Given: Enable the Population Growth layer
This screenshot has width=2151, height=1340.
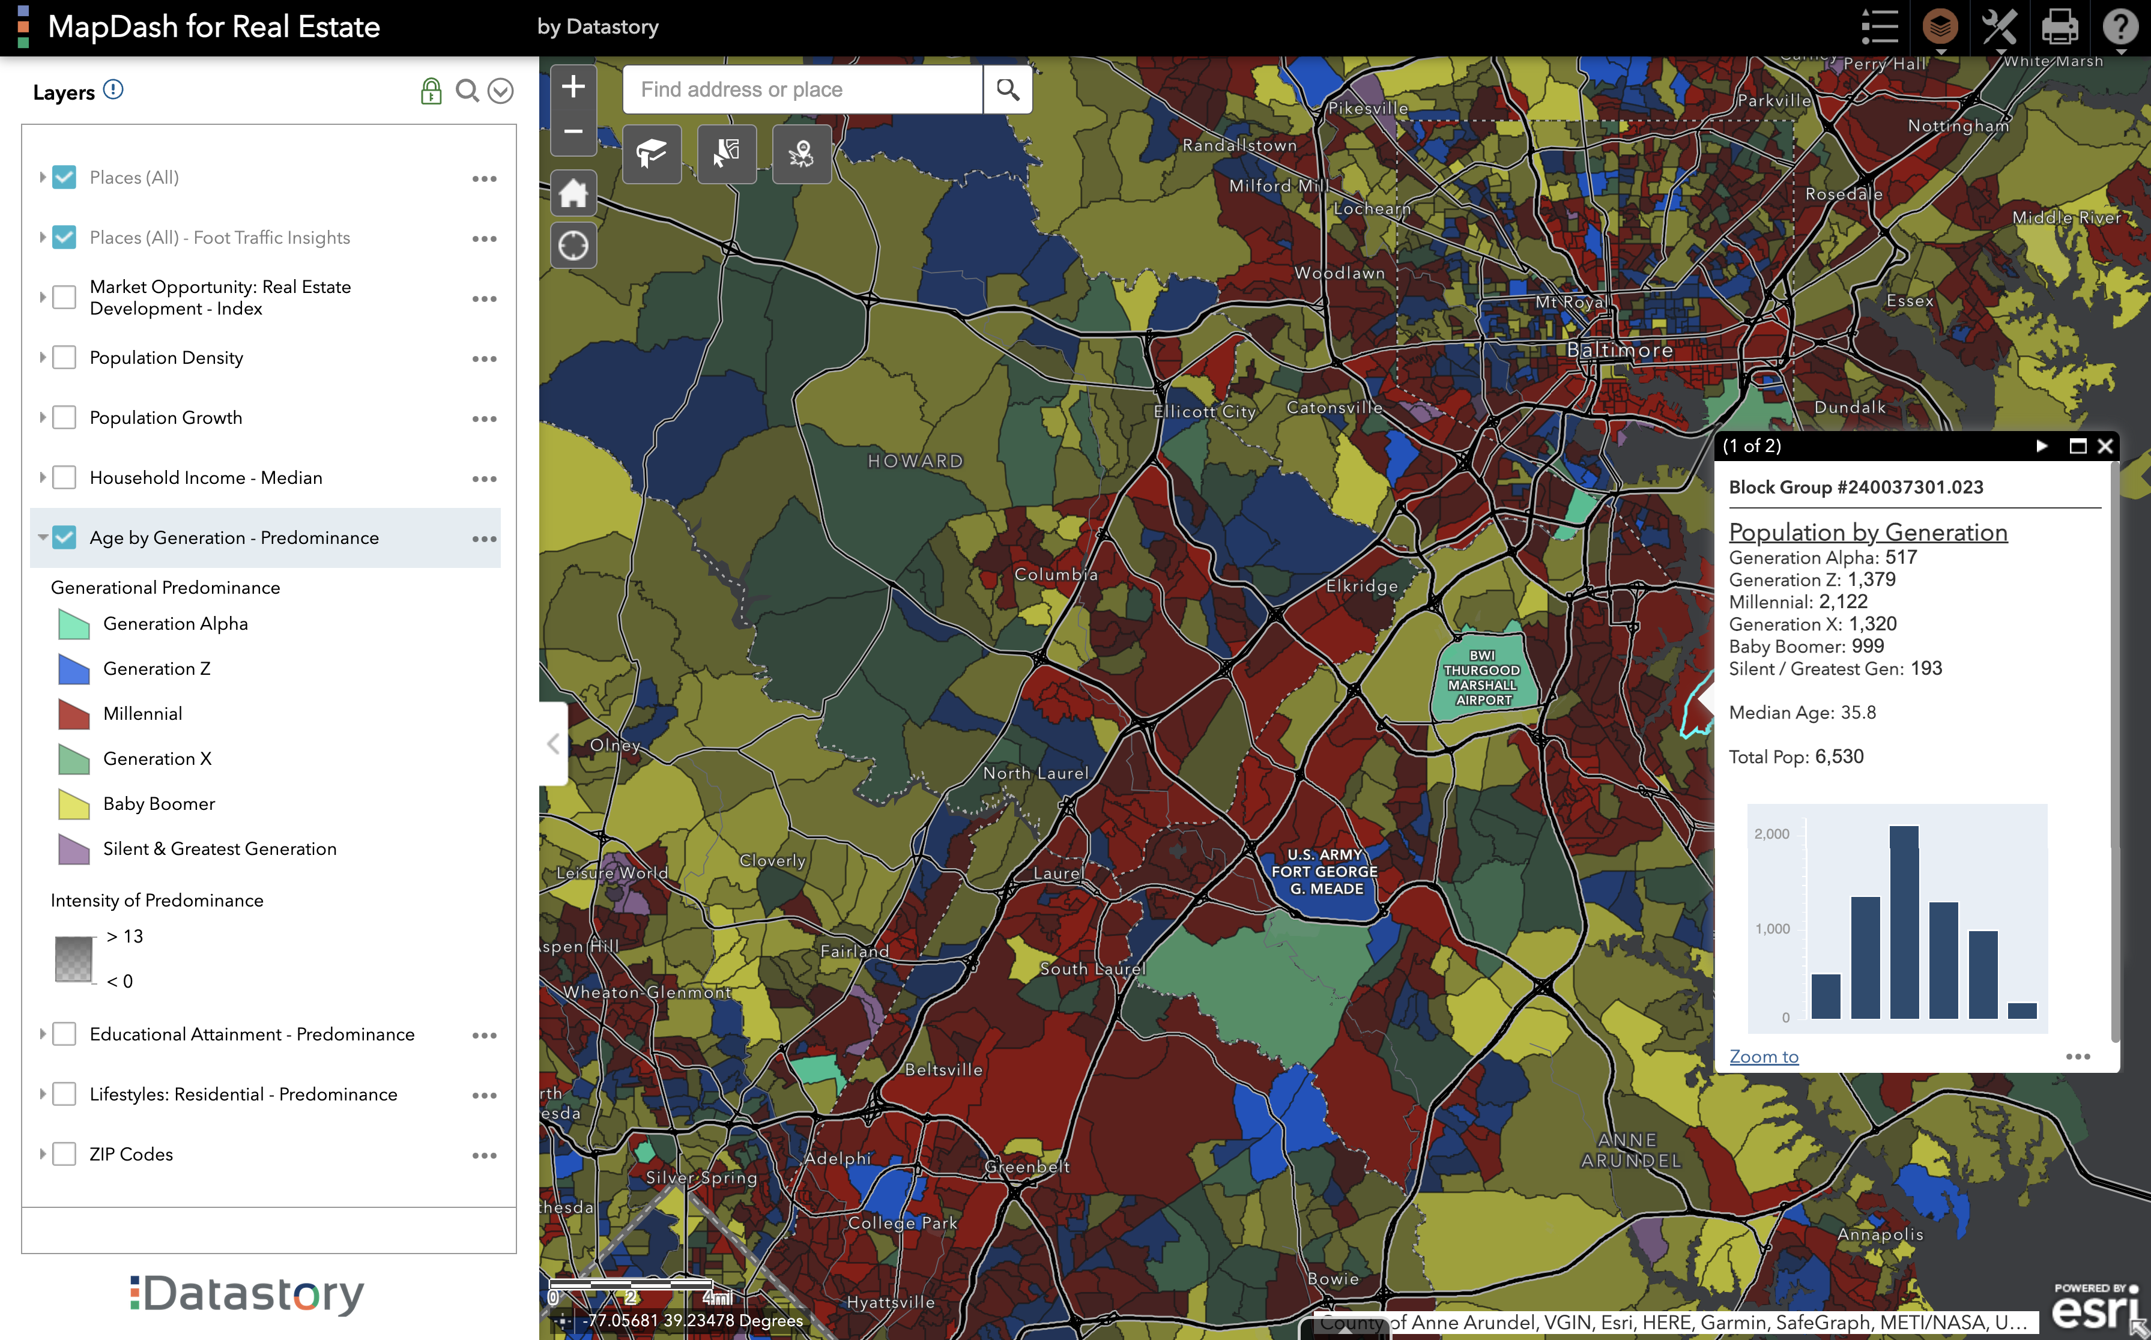Looking at the screenshot, I should tap(64, 417).
